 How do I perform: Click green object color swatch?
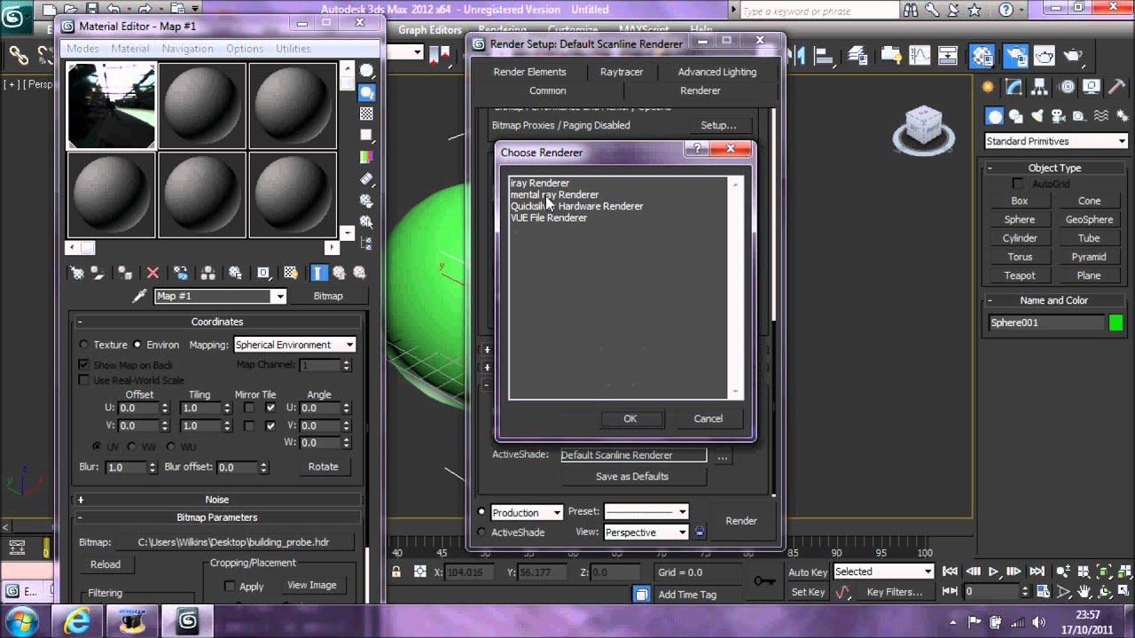point(1116,323)
